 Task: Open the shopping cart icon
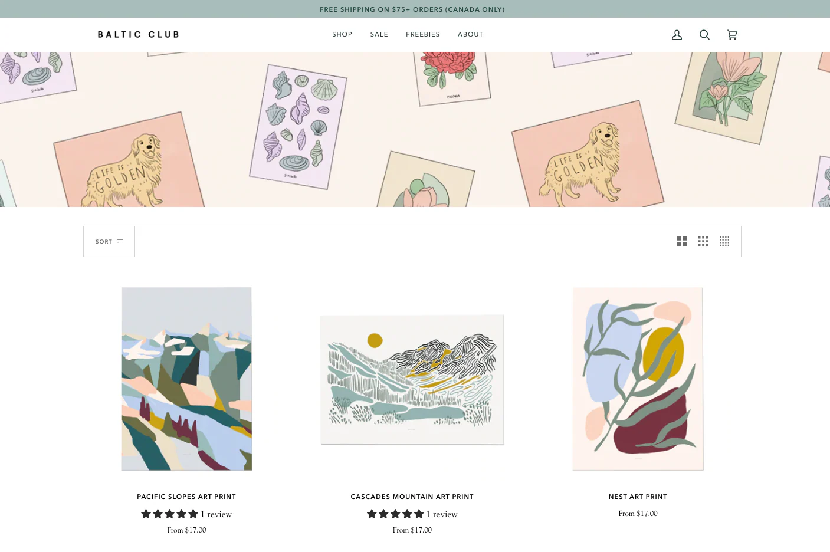732,35
